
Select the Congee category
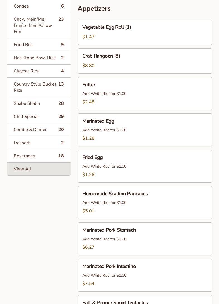pos(38,6)
